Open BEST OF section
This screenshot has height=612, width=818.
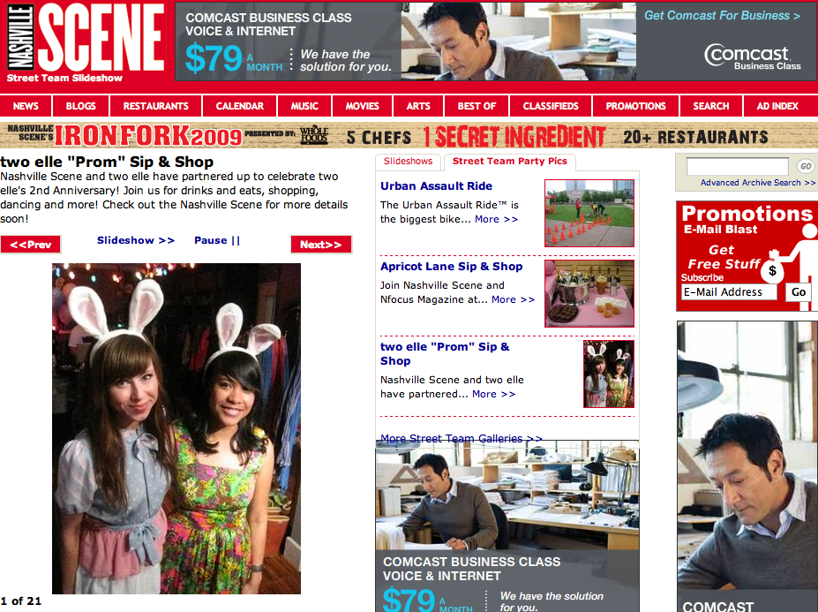tap(477, 106)
